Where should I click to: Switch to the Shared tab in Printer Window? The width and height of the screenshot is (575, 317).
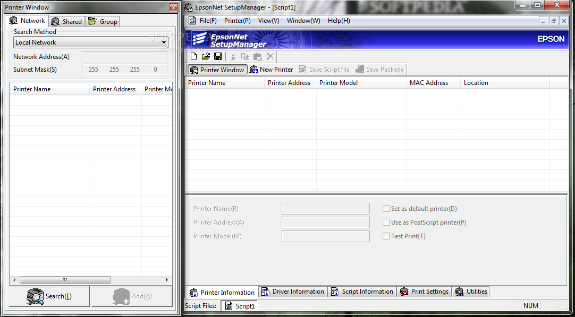coord(67,22)
